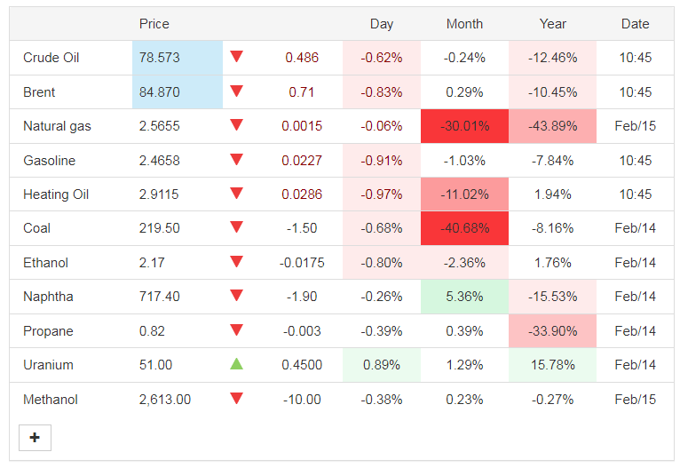The width and height of the screenshot is (680, 468).
Task: Click Brent change value 0.71
Action: (302, 92)
